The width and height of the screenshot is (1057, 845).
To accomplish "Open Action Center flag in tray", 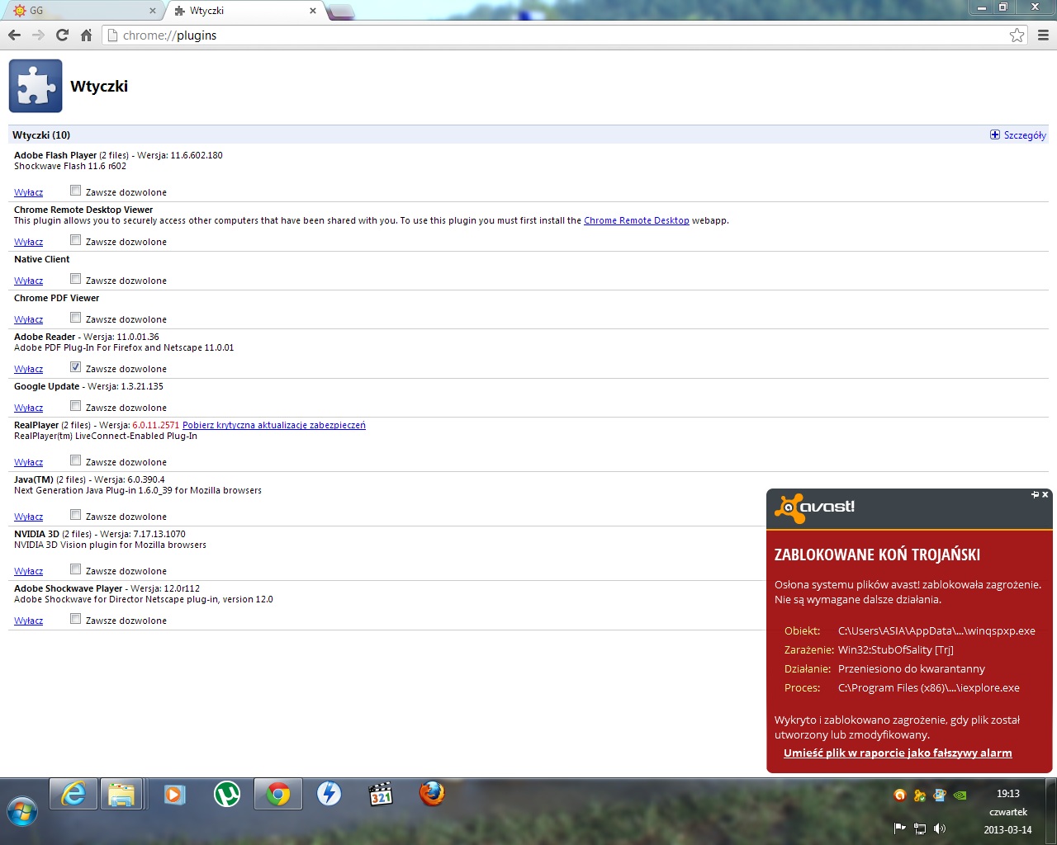I will (900, 828).
